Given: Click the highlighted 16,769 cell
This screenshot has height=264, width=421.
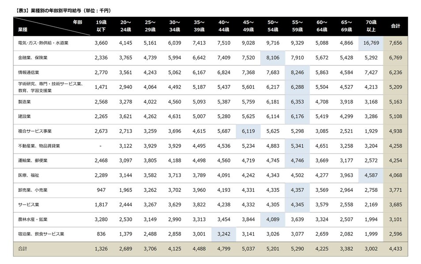Looking at the screenshot, I should 371,43.
